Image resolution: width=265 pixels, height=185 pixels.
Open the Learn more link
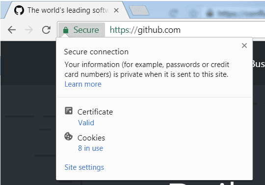[x=83, y=84]
